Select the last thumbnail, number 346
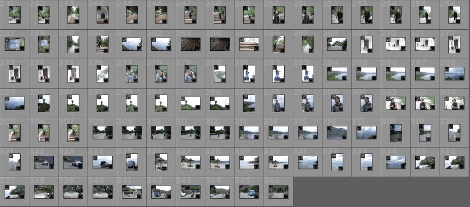 279,191
